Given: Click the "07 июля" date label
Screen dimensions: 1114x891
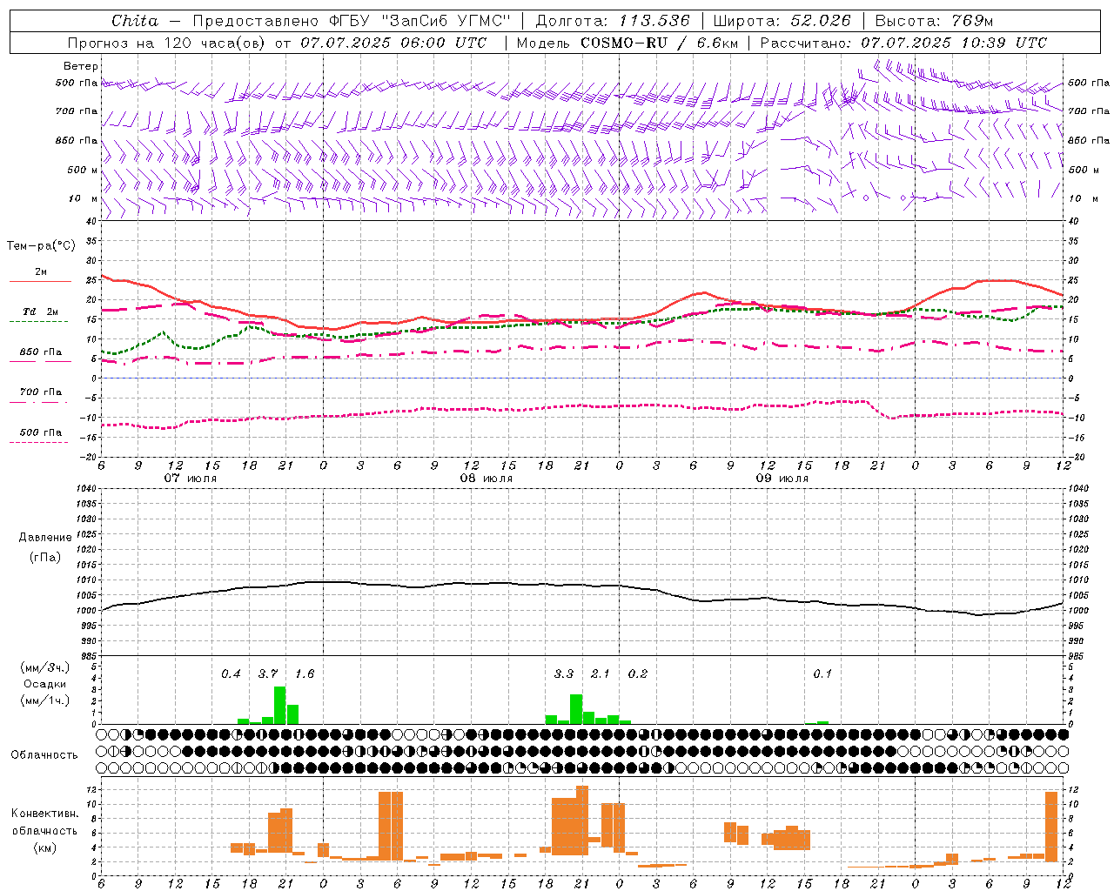Looking at the screenshot, I should [191, 478].
